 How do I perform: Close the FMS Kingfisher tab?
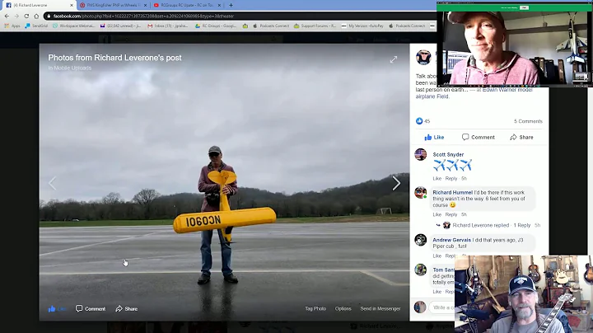coord(145,5)
